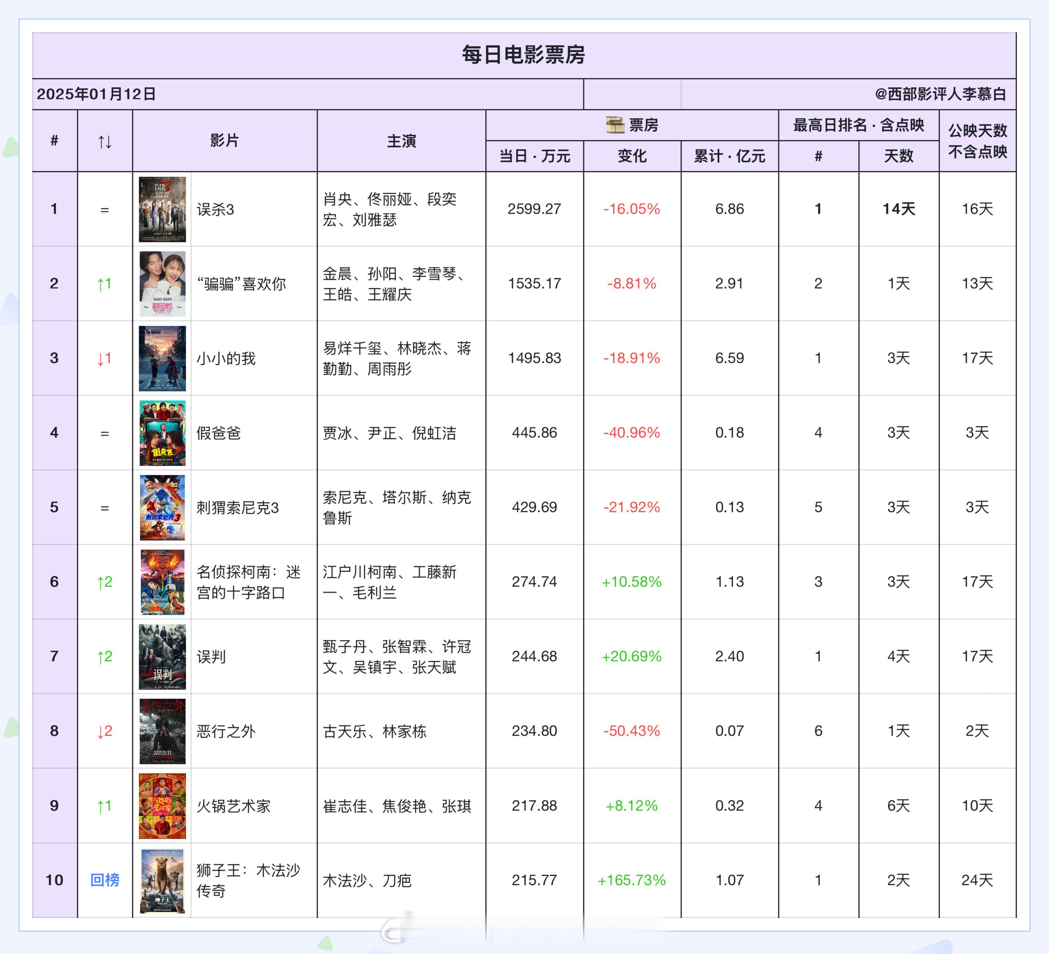Viewport: 1049px width, 954px height.
Task: Open the "骗骗"喜欢你 poster thumbnail
Action: pyautogui.click(x=162, y=284)
